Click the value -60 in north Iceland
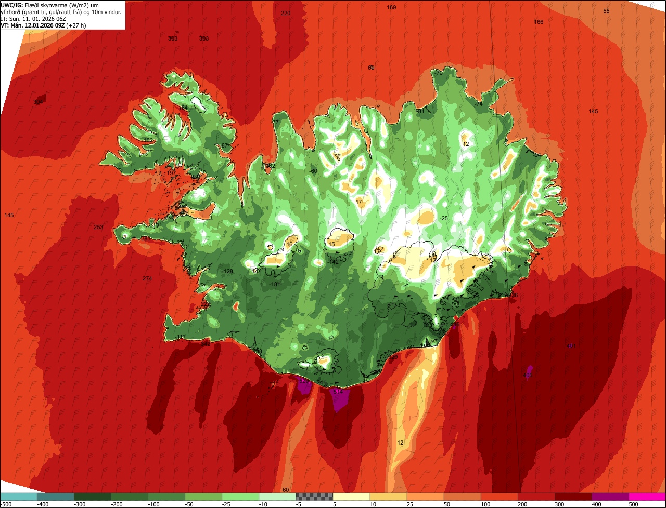666x508 pixels. point(313,171)
